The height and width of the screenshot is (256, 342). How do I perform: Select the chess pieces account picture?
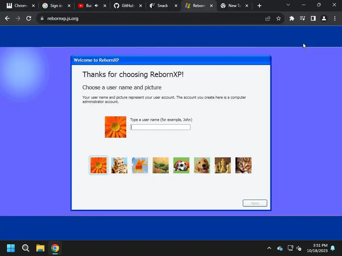click(223, 165)
